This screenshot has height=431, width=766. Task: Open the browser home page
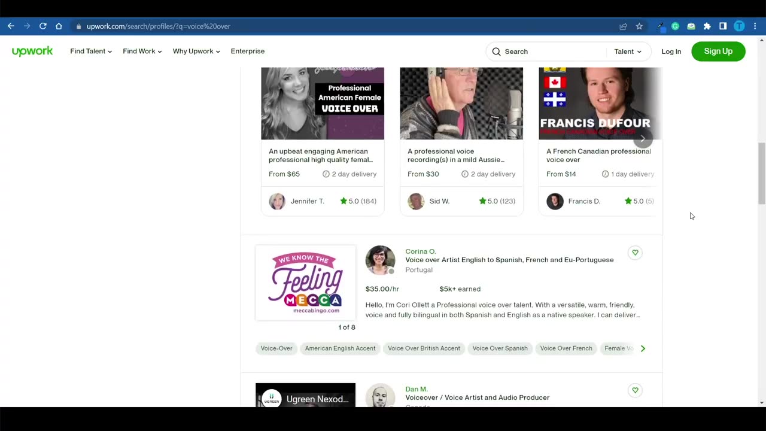[x=59, y=26]
